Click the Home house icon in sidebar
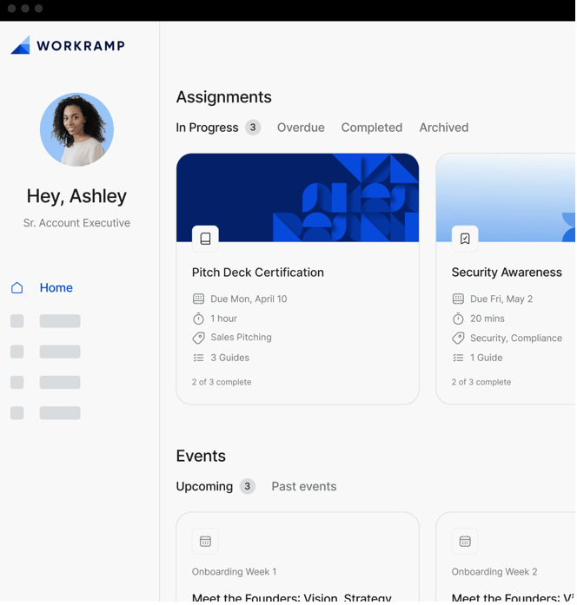Screen dimensions: 577x605 click(x=17, y=288)
